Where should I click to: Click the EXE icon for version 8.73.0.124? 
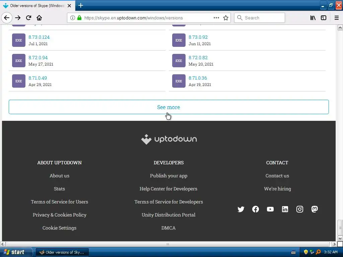coord(19,40)
